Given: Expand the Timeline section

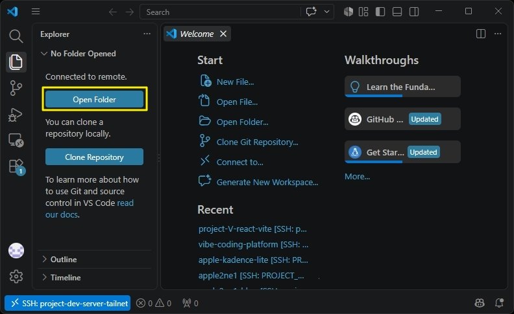Looking at the screenshot, I should 94,277.
